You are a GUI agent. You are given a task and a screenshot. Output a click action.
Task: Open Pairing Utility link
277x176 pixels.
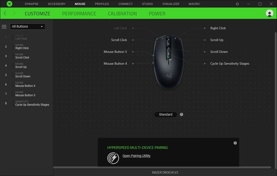(136, 156)
